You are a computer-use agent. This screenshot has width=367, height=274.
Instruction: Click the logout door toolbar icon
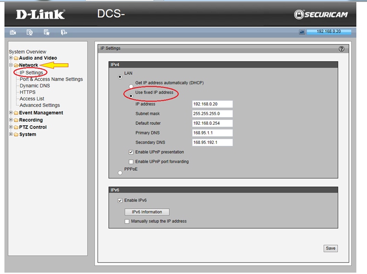63,32
